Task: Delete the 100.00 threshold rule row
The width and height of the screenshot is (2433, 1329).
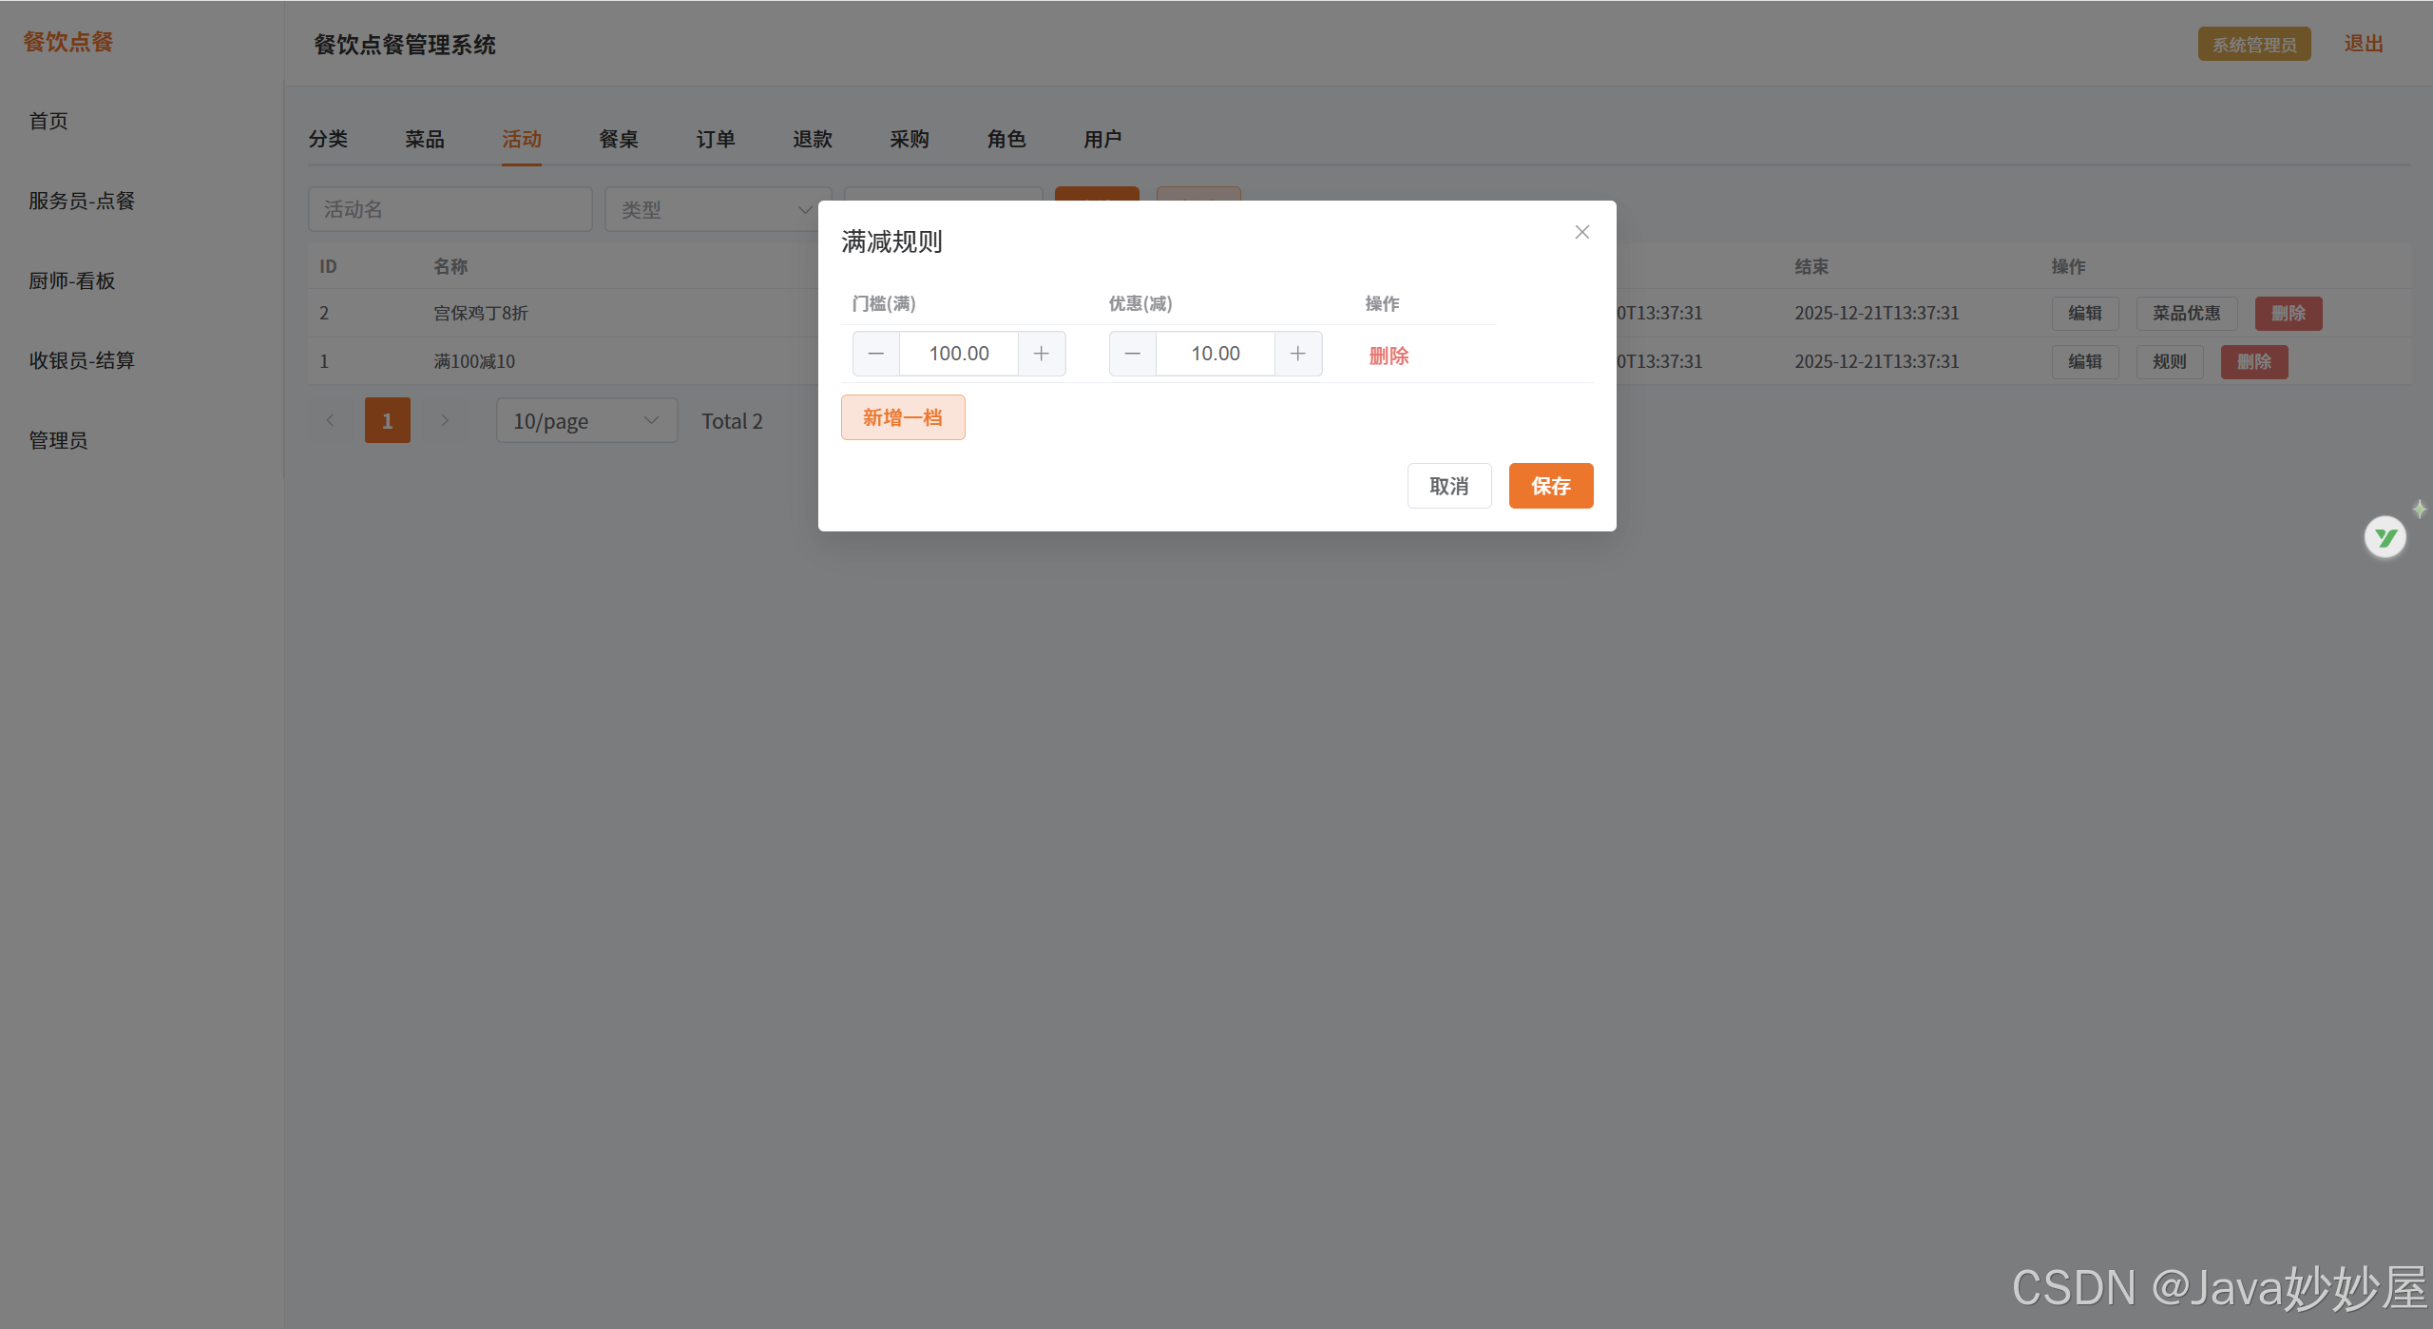Action: coord(1389,356)
